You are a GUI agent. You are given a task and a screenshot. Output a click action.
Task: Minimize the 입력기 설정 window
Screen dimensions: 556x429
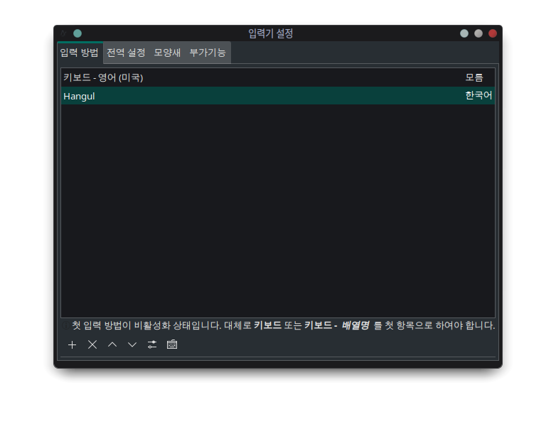coord(464,33)
